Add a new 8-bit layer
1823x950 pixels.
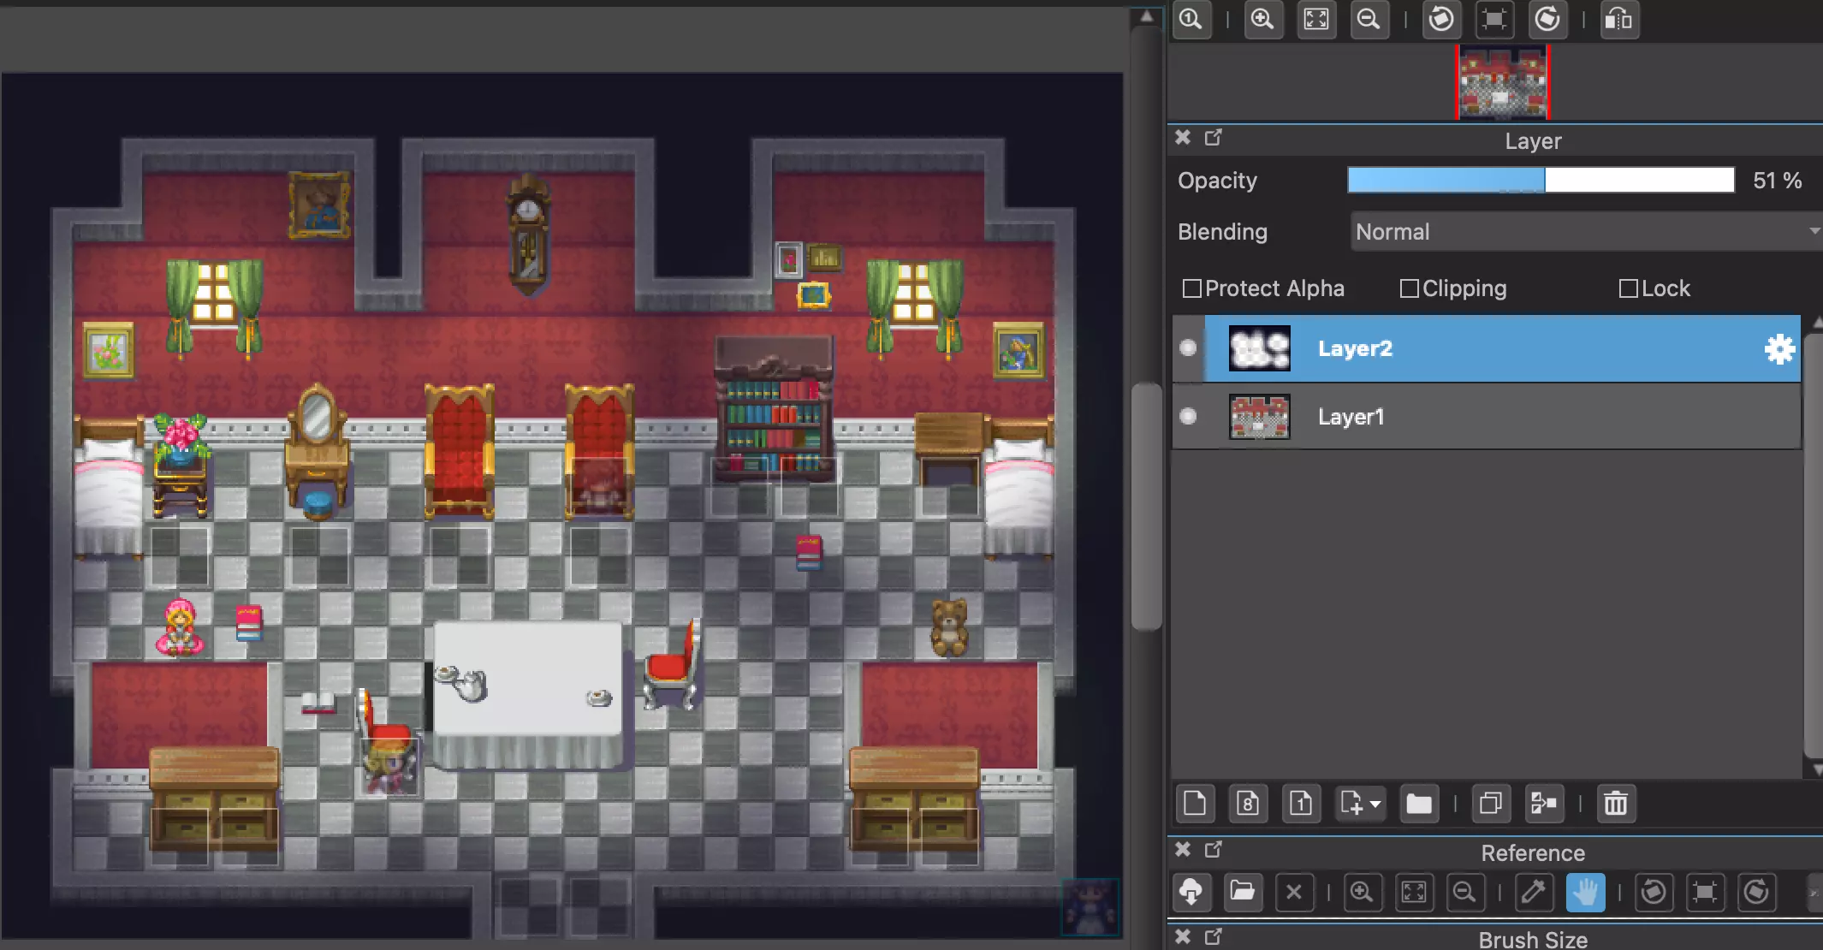(1248, 804)
